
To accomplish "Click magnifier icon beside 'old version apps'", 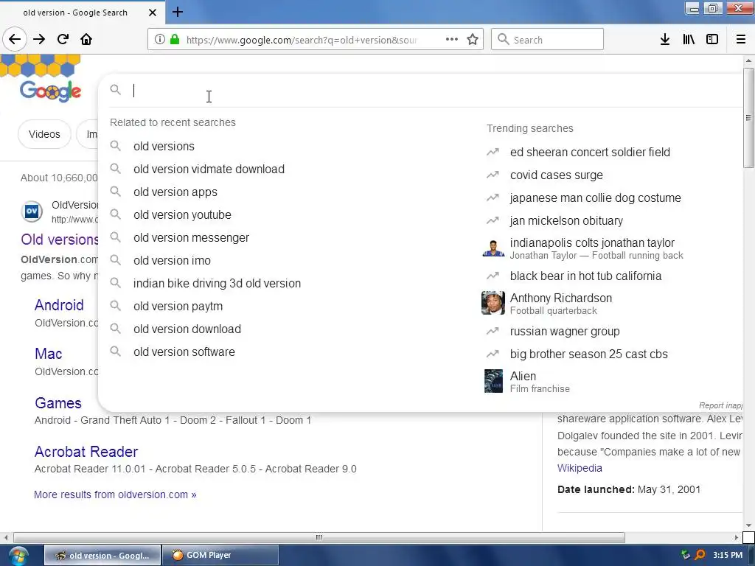I will [115, 192].
